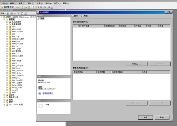Expand the A456 database node
This screenshot has width=177, height=126.
coord(7,27)
